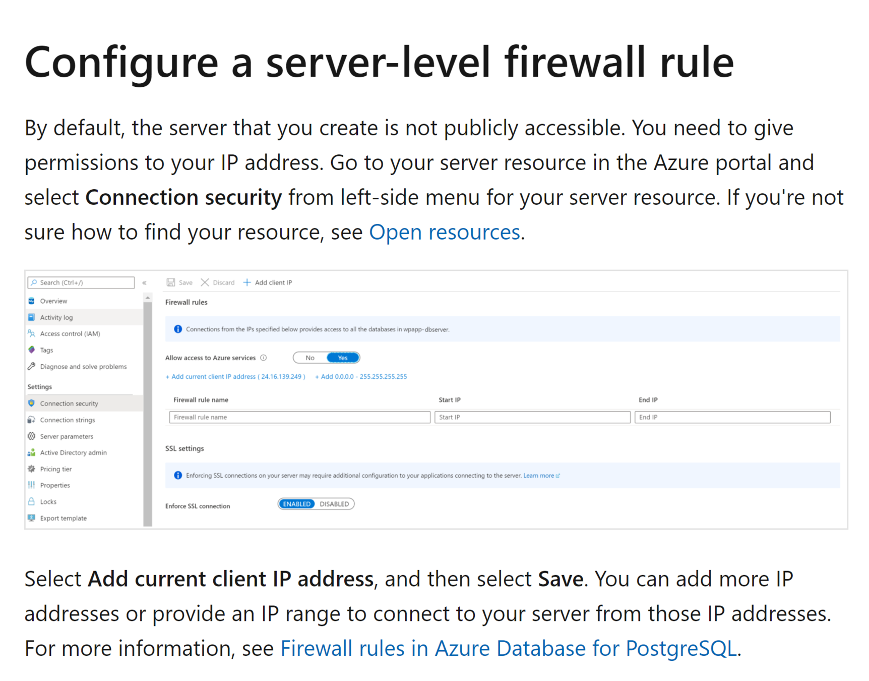This screenshot has width=869, height=681.
Task: Click the Discard toolbar button label
Action: point(224,282)
